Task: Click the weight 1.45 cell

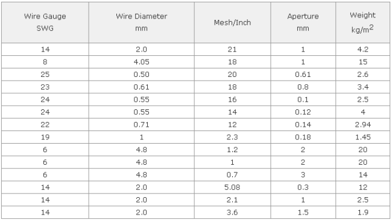Action: (x=362, y=137)
